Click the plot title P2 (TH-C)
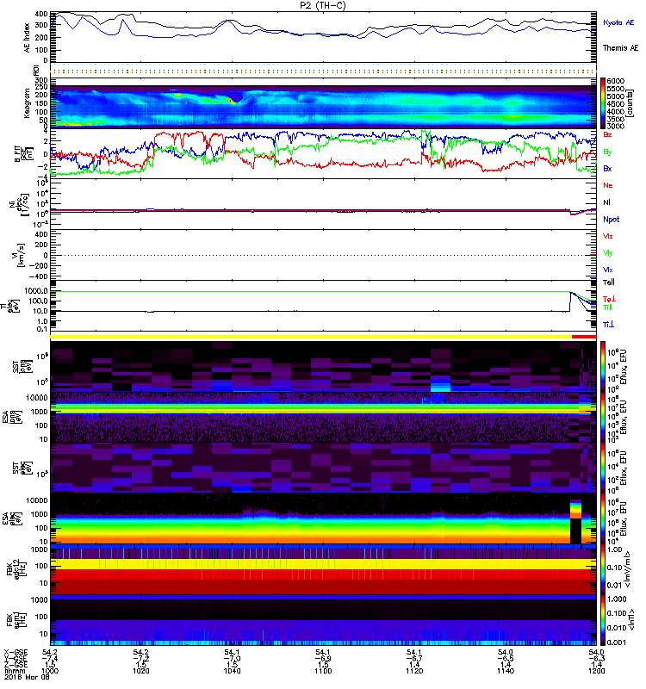646x689 pixels. 323,5
